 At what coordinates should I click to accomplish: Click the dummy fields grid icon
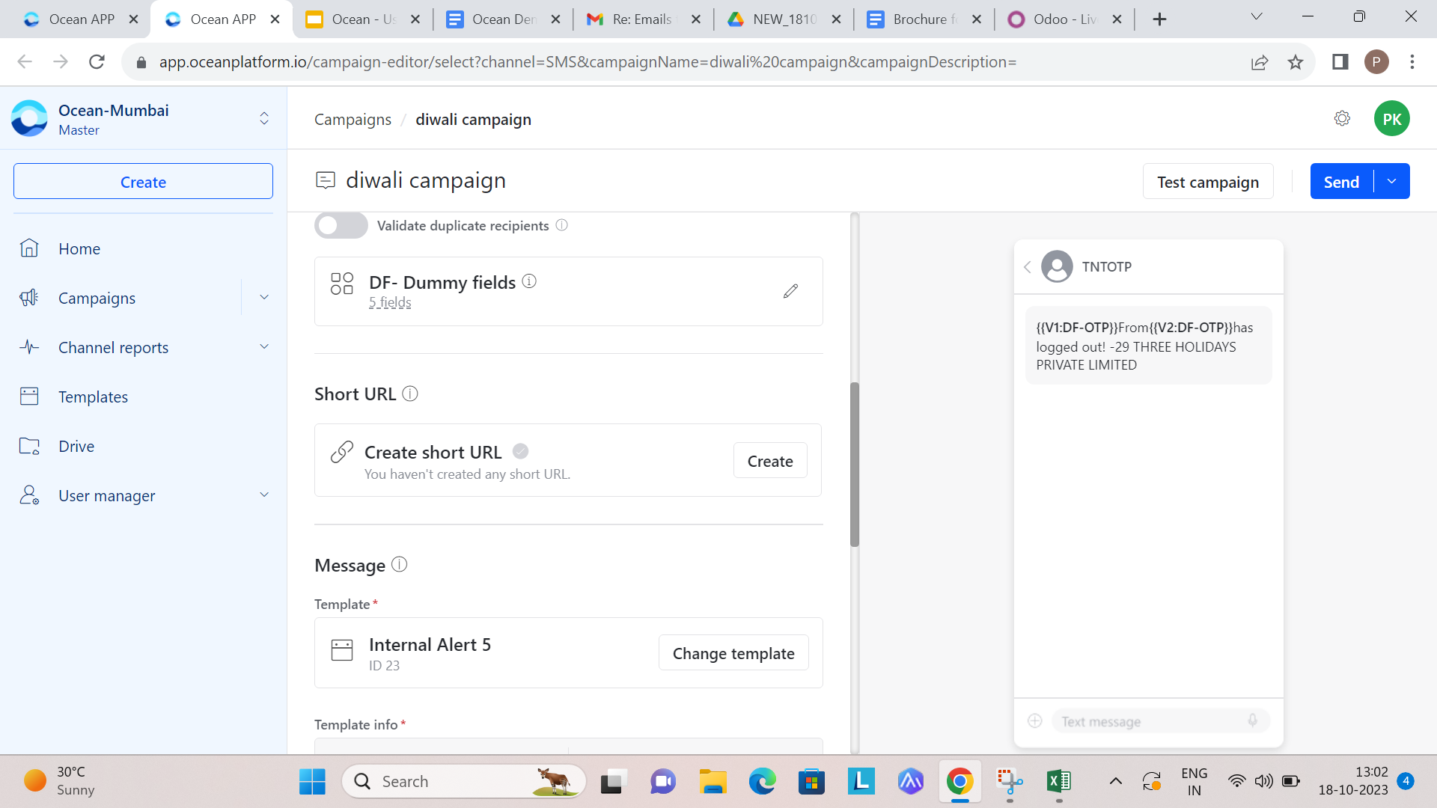point(342,284)
